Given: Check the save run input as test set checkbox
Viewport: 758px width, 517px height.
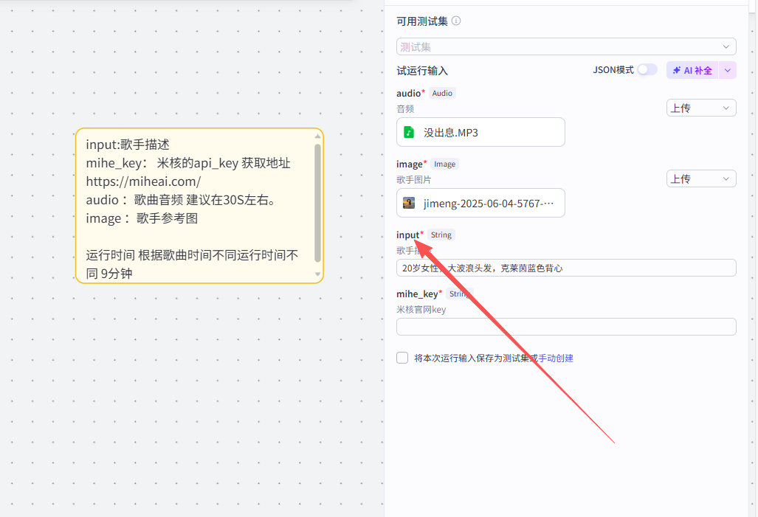Looking at the screenshot, I should [x=402, y=358].
